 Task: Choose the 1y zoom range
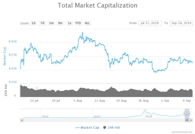coord(69,23)
